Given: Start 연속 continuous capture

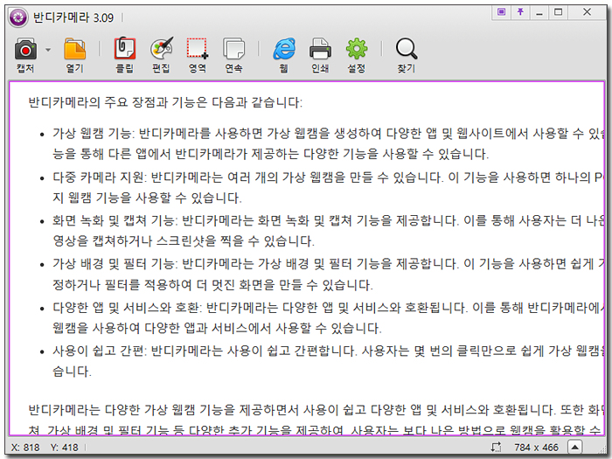Looking at the screenshot, I should click(x=233, y=49).
